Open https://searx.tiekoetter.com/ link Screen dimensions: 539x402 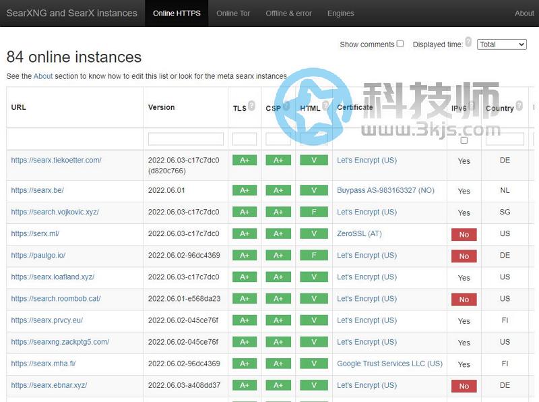[56, 160]
